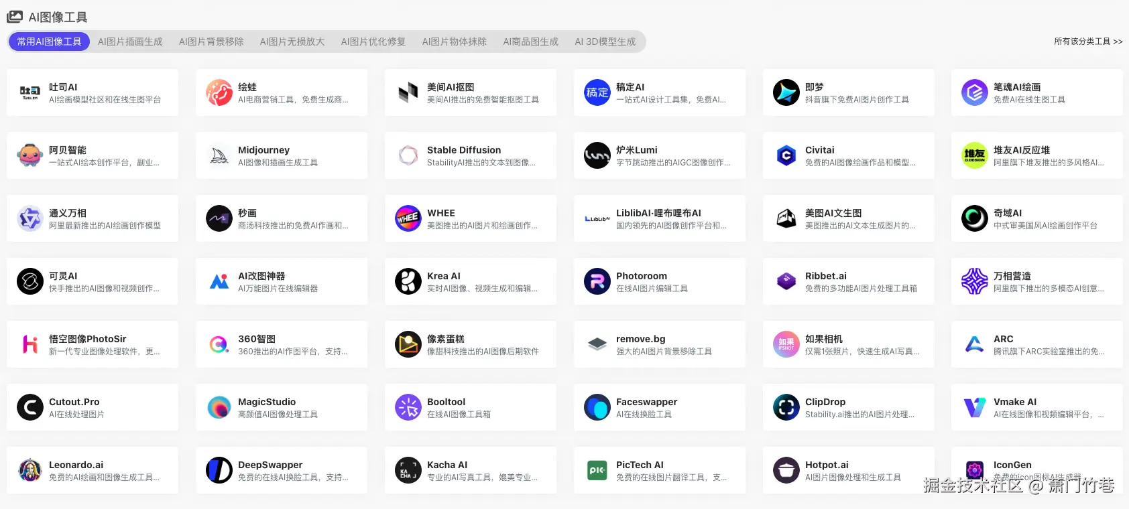Open the DeepSwapper title link

[270, 465]
